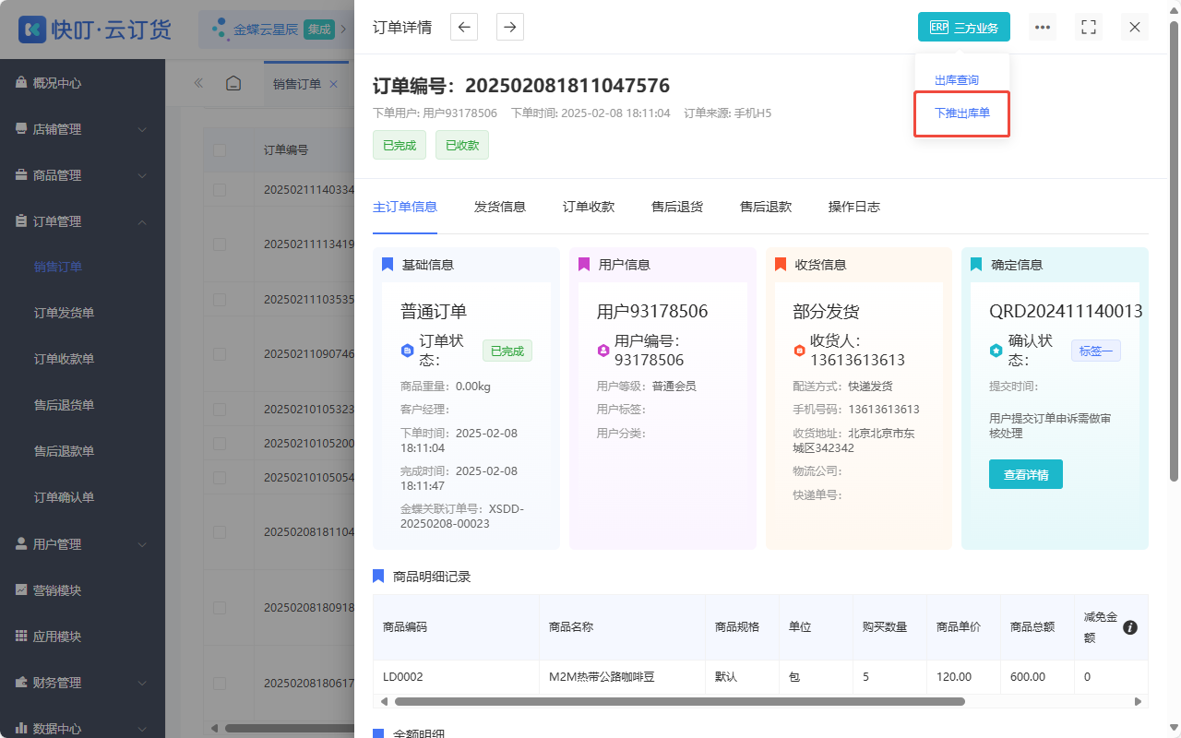Click the user icon beside 用户编号
The width and height of the screenshot is (1181, 738).
603,351
